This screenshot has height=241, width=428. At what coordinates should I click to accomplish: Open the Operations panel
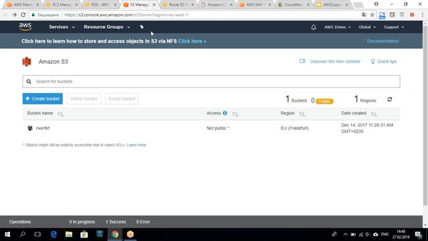coord(20,222)
